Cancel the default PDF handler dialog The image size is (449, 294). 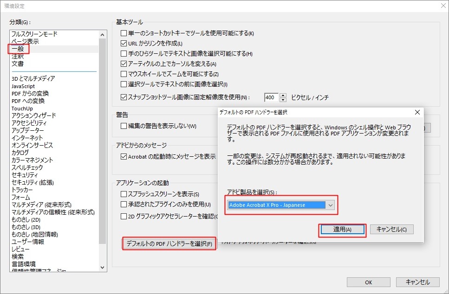392,230
